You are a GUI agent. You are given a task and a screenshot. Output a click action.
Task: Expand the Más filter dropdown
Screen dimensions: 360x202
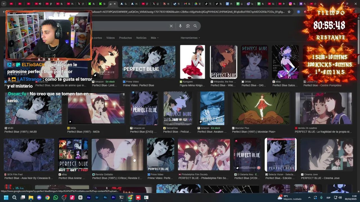click(x=155, y=38)
